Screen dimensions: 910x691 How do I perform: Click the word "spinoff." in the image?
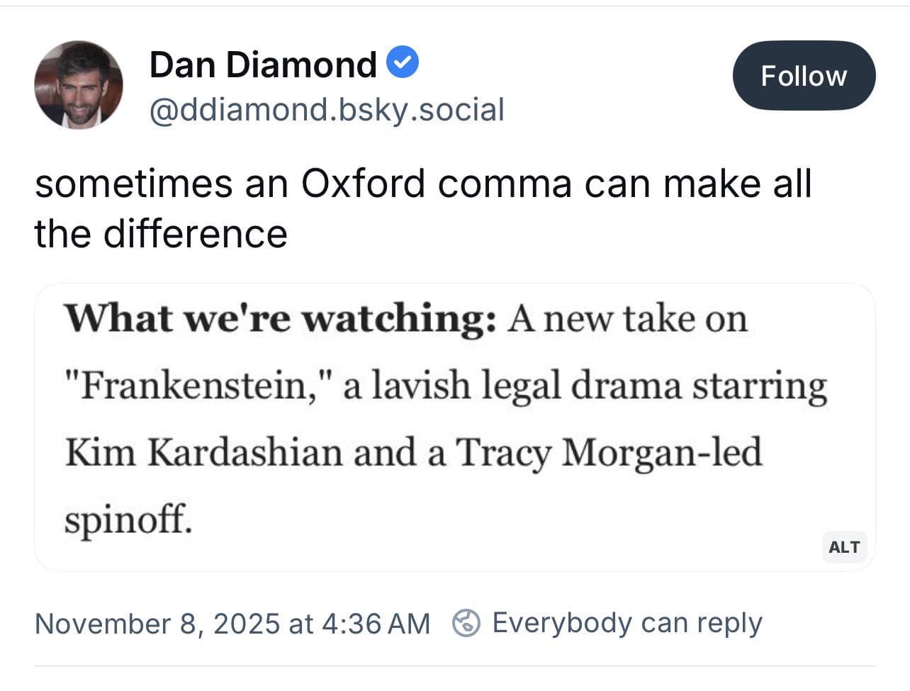click(x=128, y=520)
